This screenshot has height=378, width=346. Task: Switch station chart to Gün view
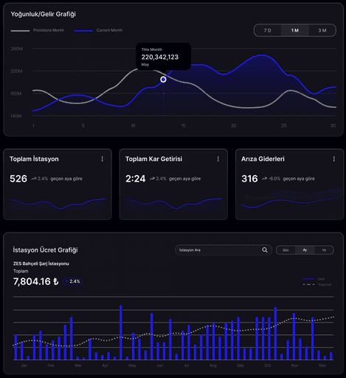tap(286, 250)
